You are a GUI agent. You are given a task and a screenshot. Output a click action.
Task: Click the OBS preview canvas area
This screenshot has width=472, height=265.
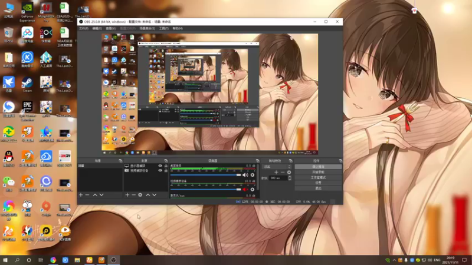[x=210, y=94]
